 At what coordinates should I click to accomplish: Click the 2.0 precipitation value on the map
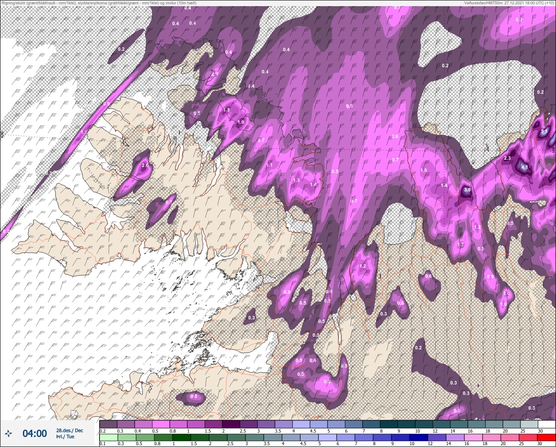145,165
